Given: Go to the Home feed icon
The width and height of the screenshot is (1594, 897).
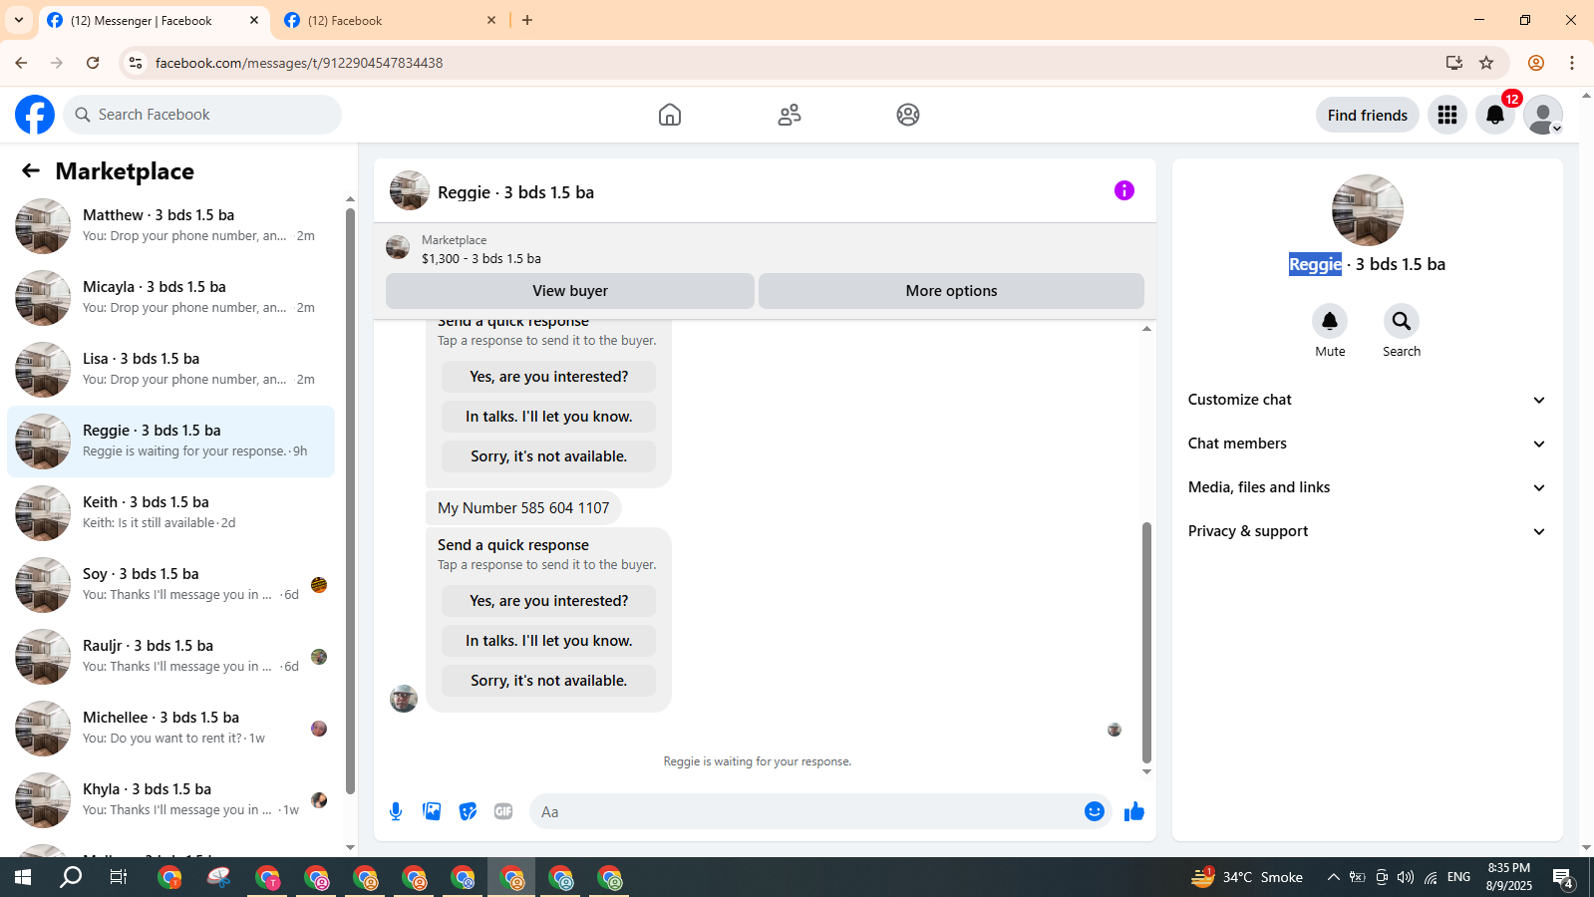Looking at the screenshot, I should 670,115.
